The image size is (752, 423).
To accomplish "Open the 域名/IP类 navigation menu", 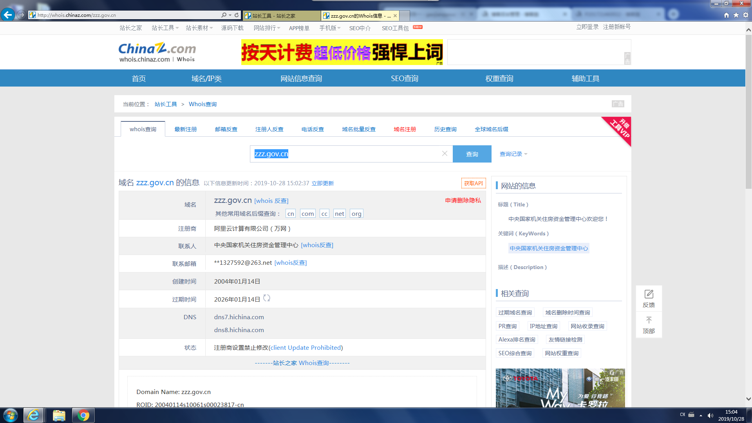I will pyautogui.click(x=206, y=78).
